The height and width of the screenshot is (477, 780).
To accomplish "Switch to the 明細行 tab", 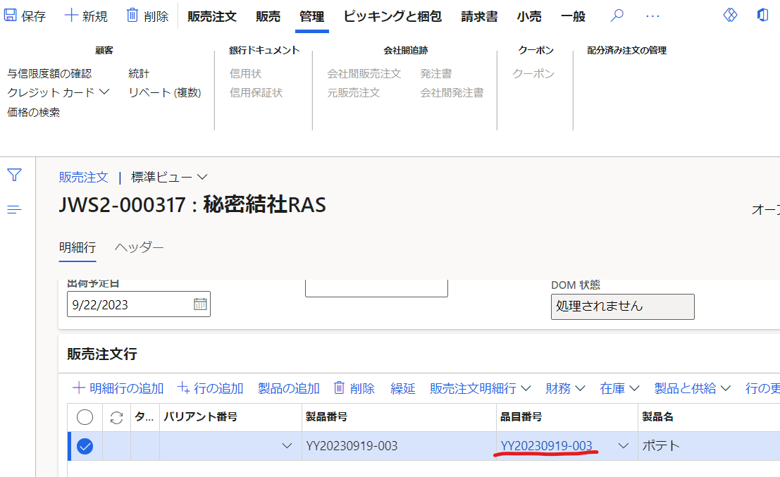I will click(x=78, y=247).
